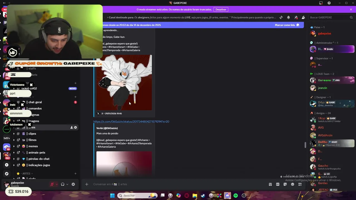Open notification settings bell icon

(288, 17)
